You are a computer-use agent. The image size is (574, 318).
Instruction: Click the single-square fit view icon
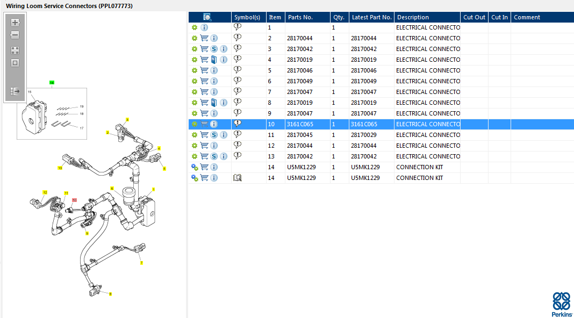pyautogui.click(x=15, y=63)
